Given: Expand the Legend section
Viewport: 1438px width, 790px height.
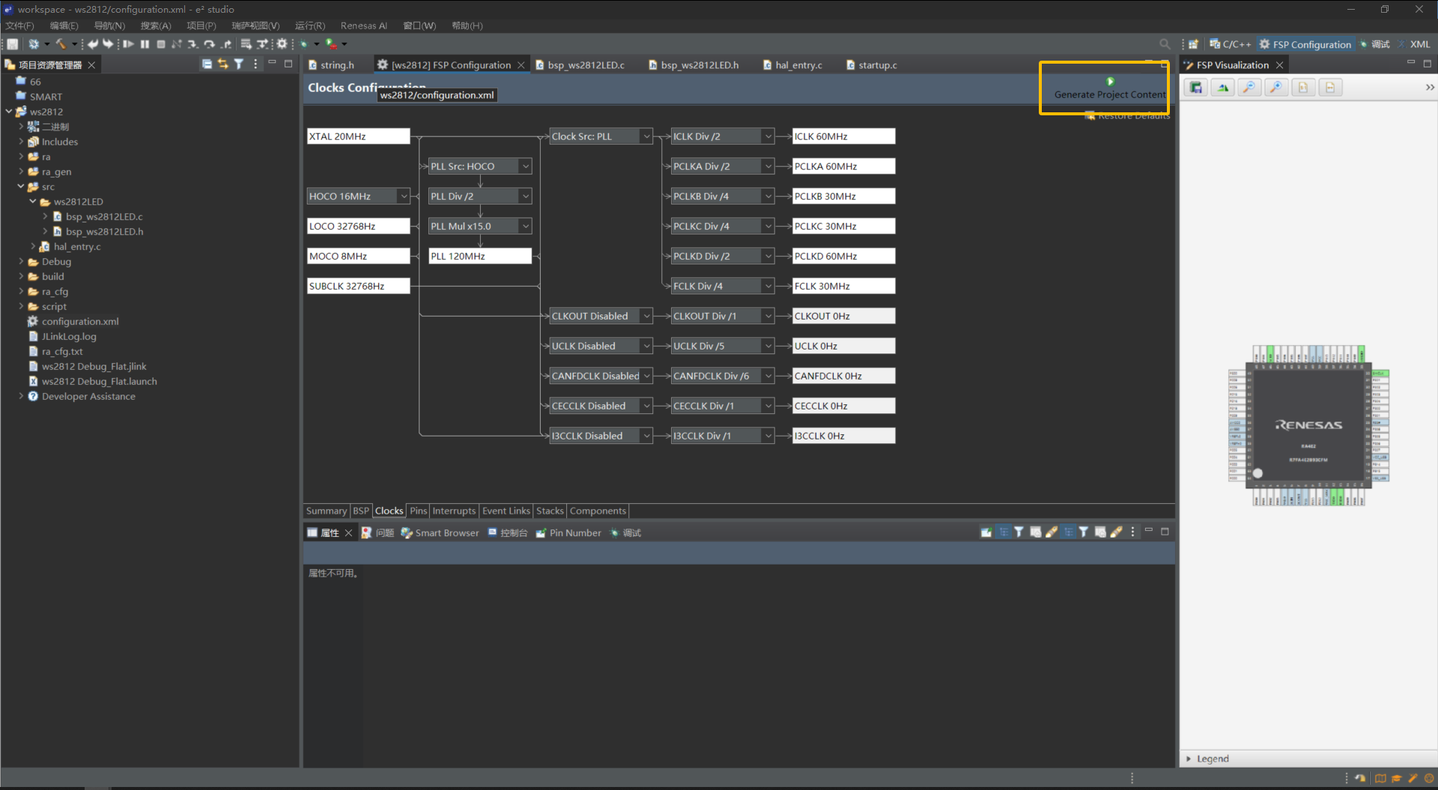Looking at the screenshot, I should pos(1189,759).
